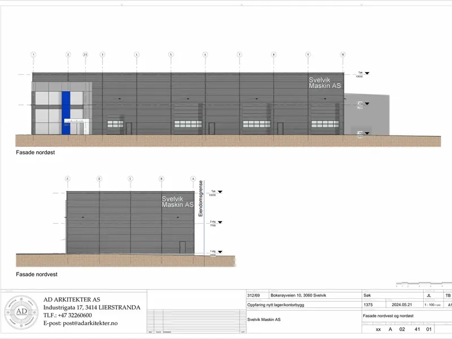Click the white entrance canopy on nordøst facade
Viewport: 452px width, 339px height.
click(76, 120)
